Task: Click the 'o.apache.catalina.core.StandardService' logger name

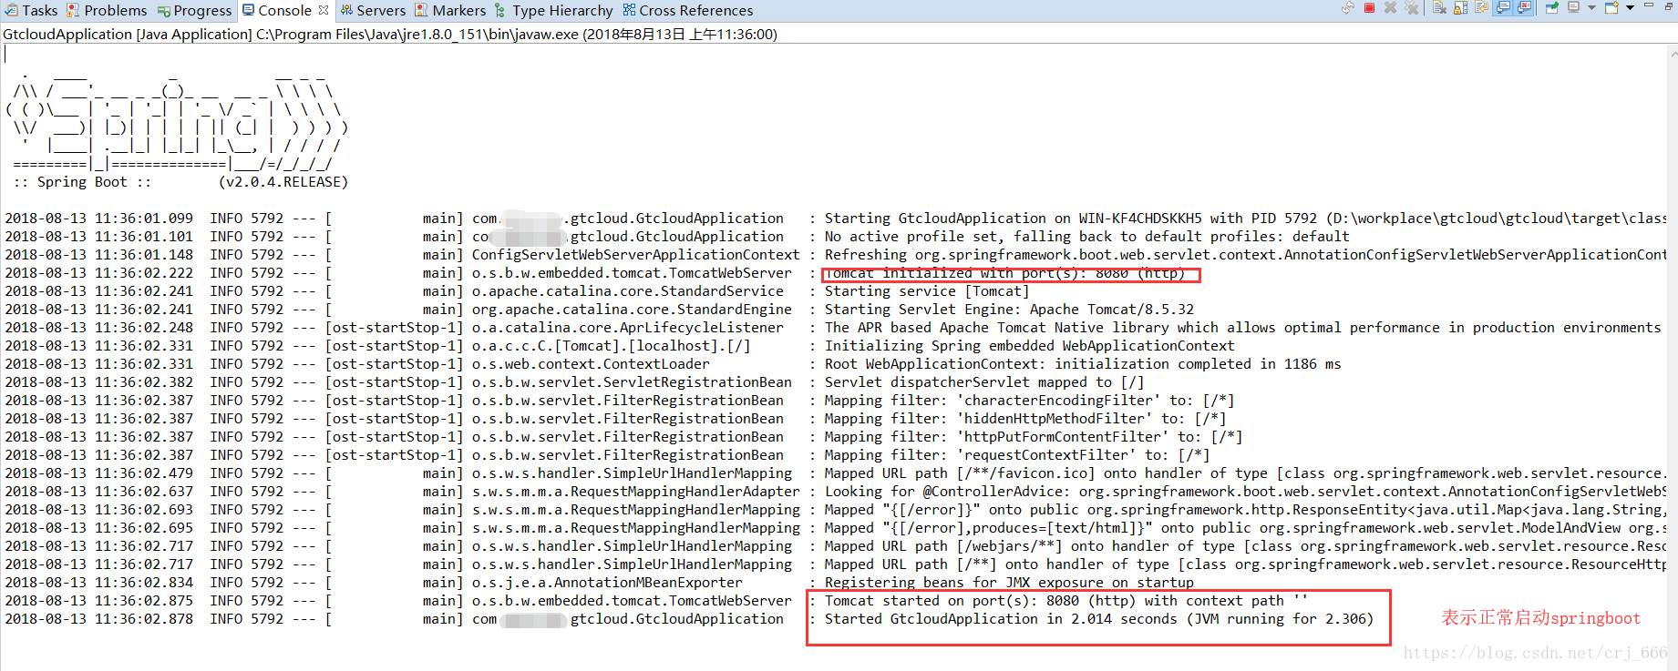Action: (628, 291)
